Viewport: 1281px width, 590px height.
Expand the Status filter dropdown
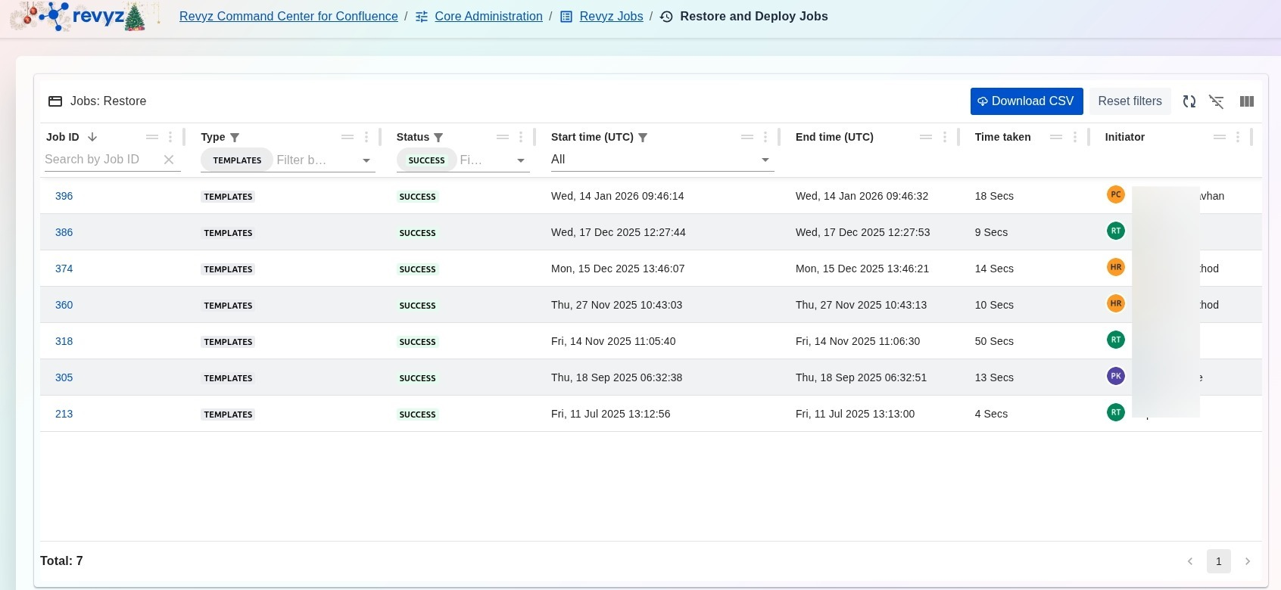coord(521,160)
